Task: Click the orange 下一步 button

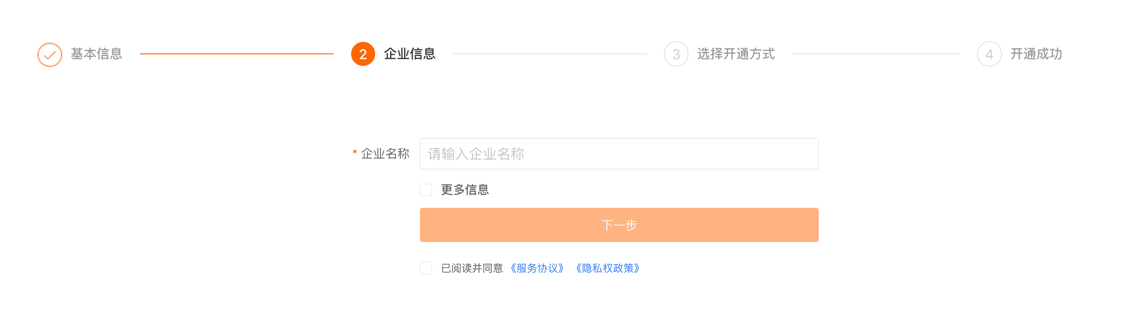Action: (619, 225)
